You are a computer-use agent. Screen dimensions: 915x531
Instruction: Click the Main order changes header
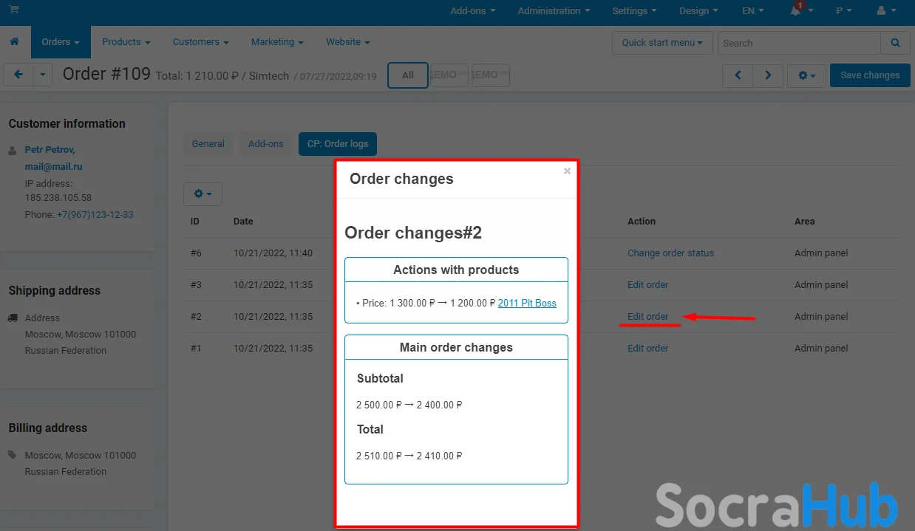(x=456, y=347)
